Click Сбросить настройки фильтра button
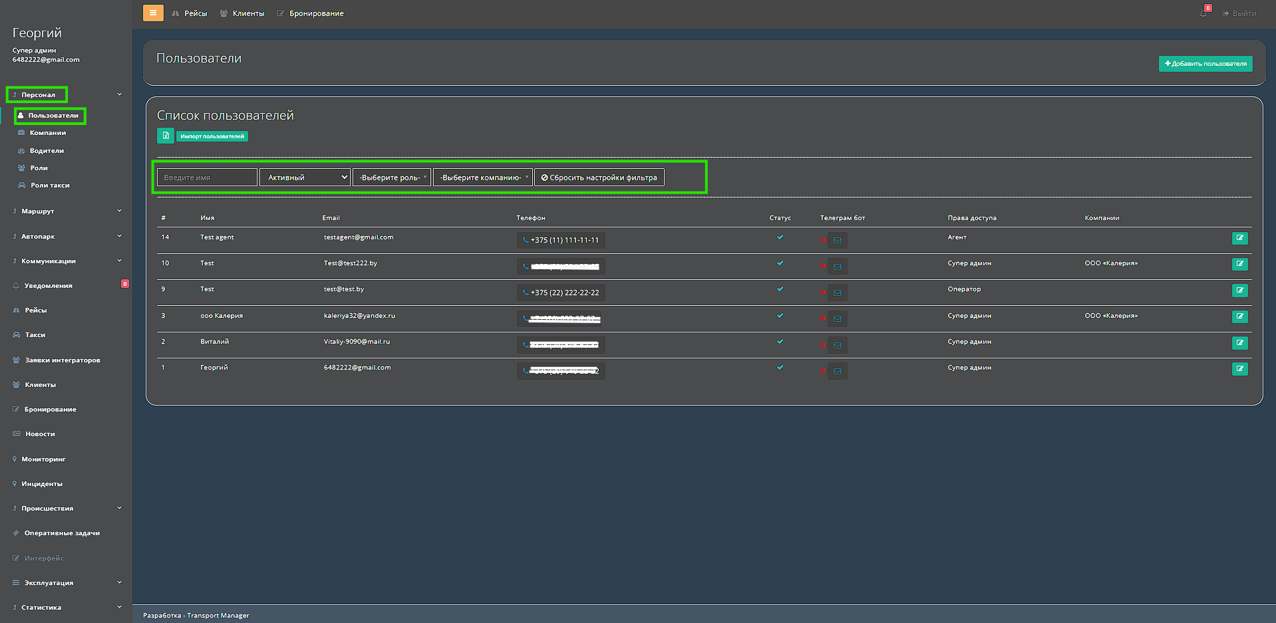 coord(599,178)
